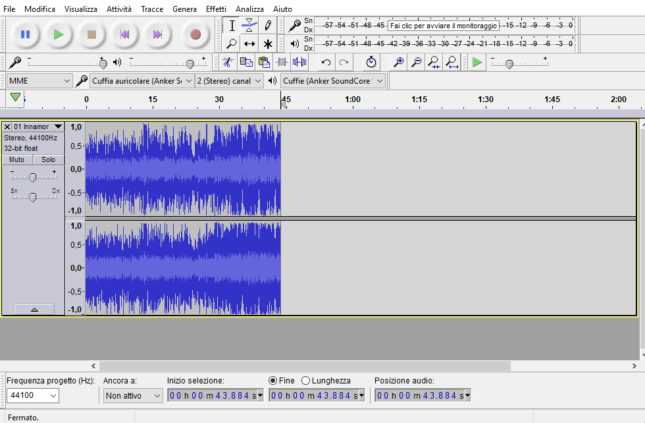Select the Time Shift tool
This screenshot has width=645, height=423.
click(x=249, y=43)
